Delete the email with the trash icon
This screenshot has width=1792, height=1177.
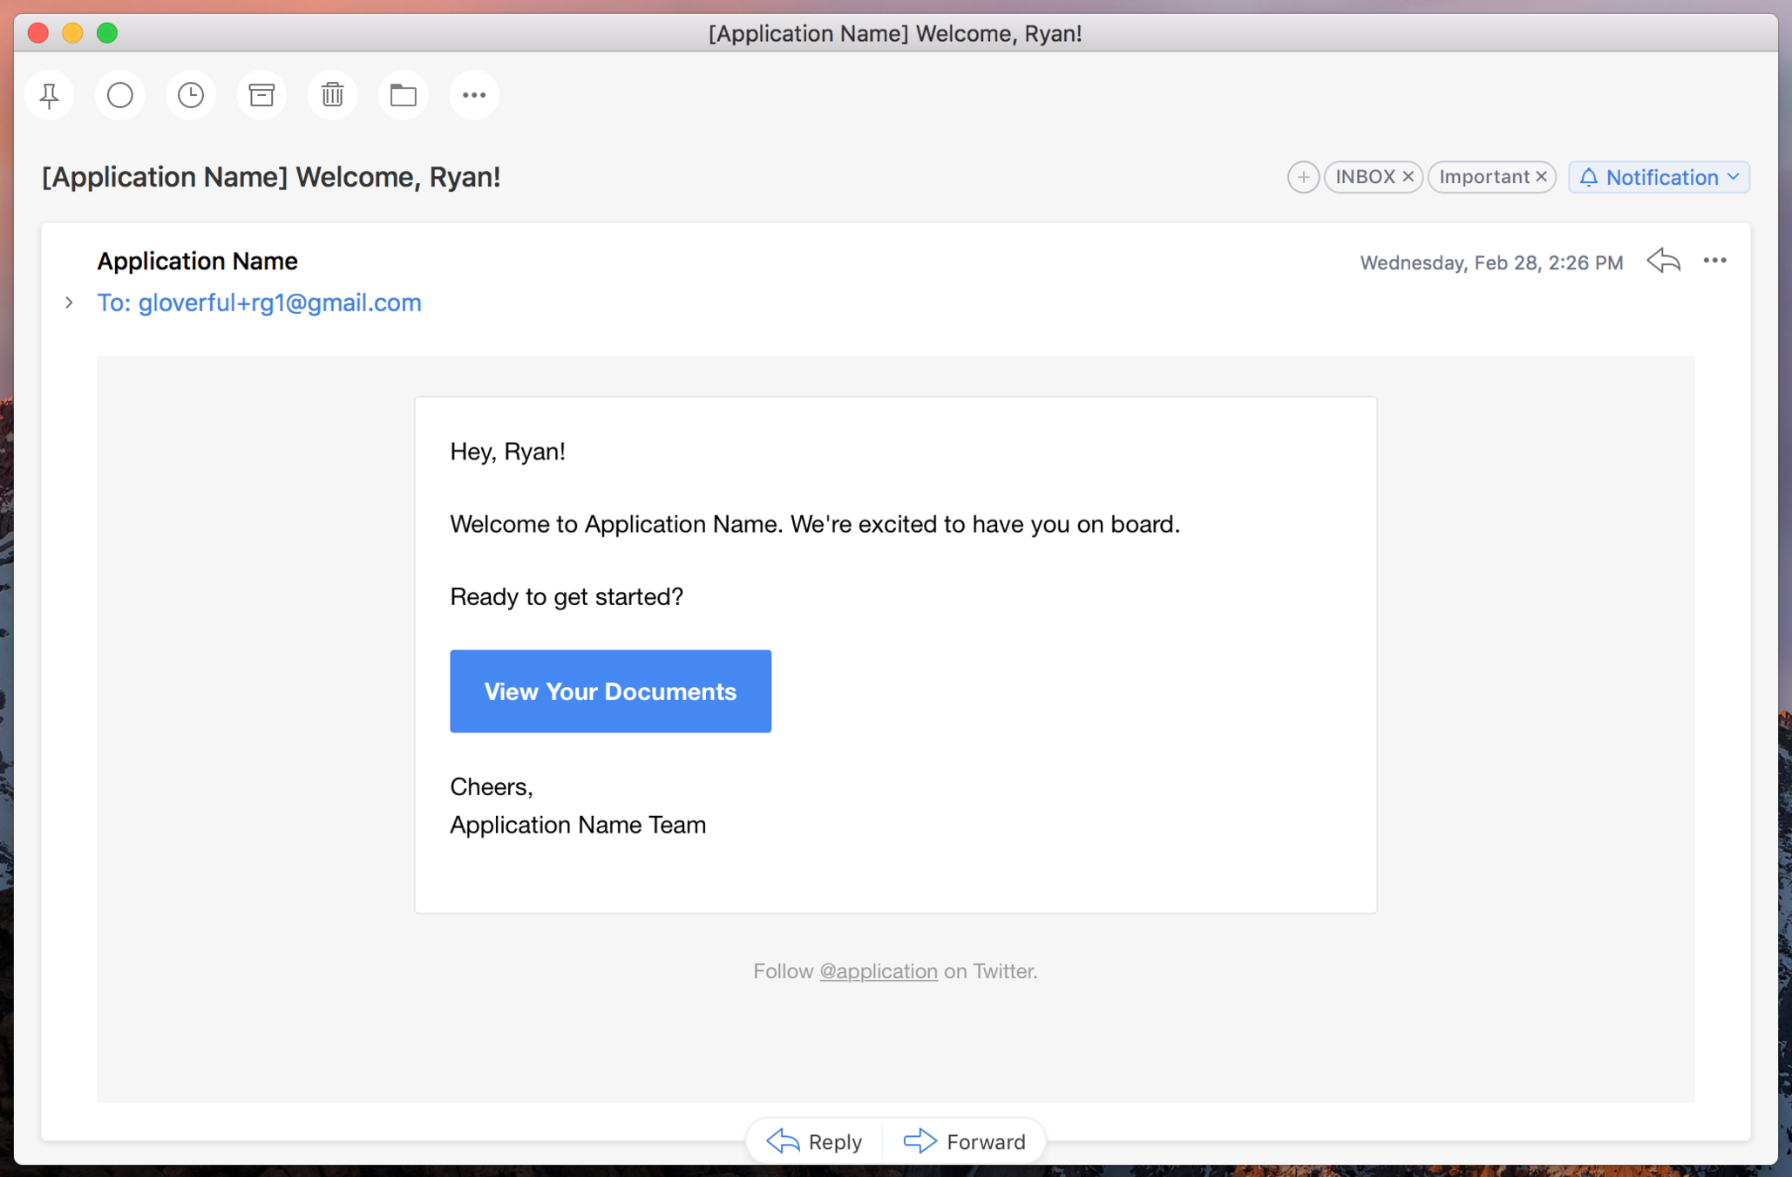pyautogui.click(x=332, y=95)
